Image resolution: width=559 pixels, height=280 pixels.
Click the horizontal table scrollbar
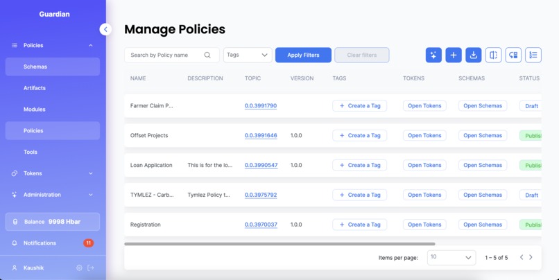(x=279, y=244)
